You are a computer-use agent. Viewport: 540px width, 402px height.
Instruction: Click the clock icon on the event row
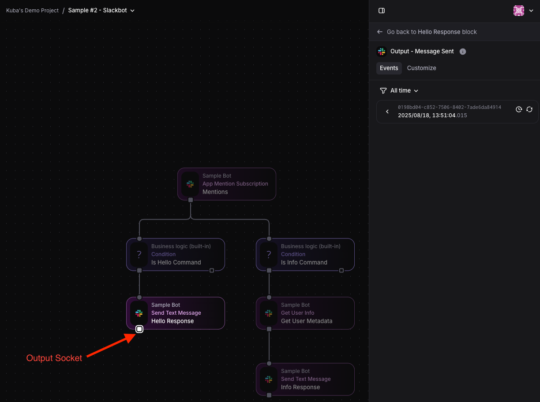pos(519,109)
